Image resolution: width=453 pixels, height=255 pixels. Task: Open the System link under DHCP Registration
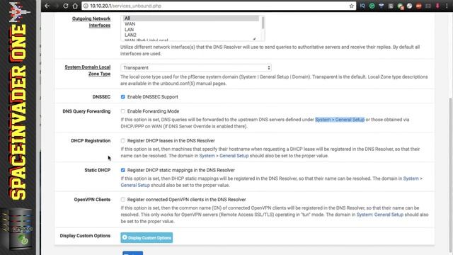coord(207,156)
